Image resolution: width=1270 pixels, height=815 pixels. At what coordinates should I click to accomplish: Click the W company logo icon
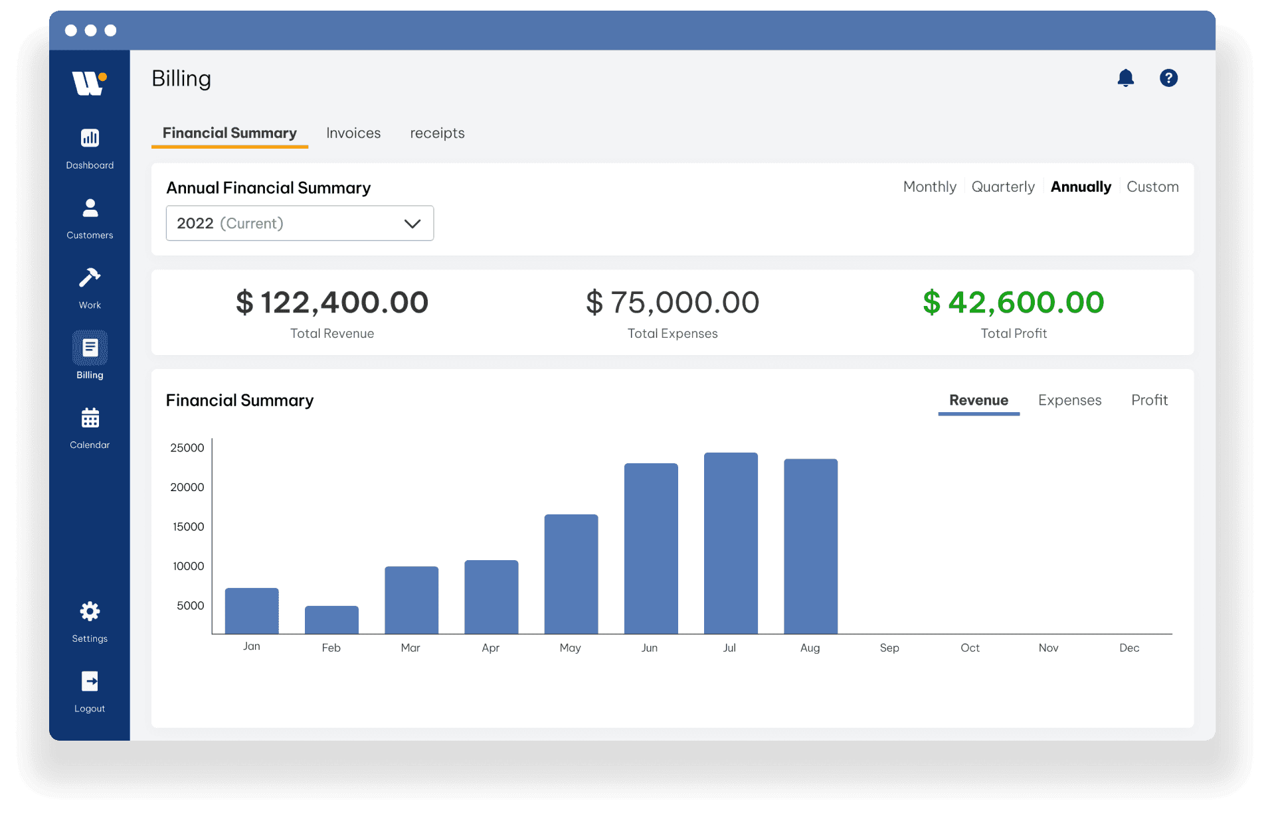tap(89, 84)
